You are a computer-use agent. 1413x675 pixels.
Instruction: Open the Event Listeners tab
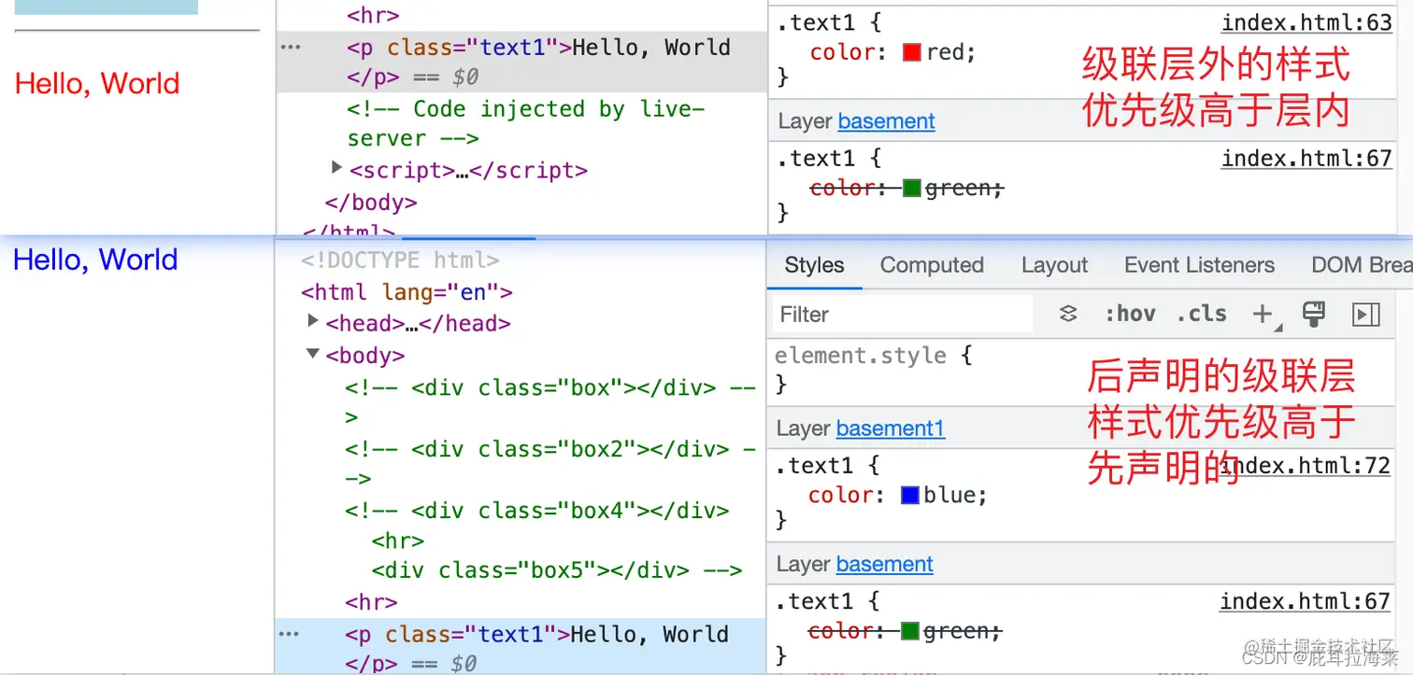[x=1199, y=265]
